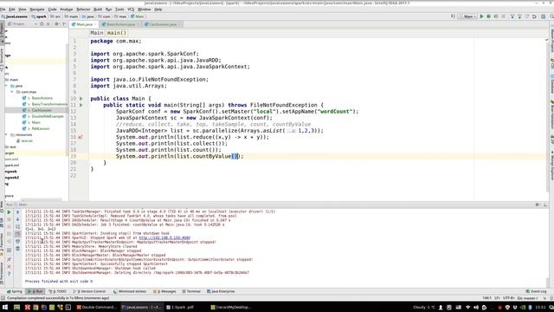Close Run tab with red X
The image size is (554, 312).
[9, 267]
